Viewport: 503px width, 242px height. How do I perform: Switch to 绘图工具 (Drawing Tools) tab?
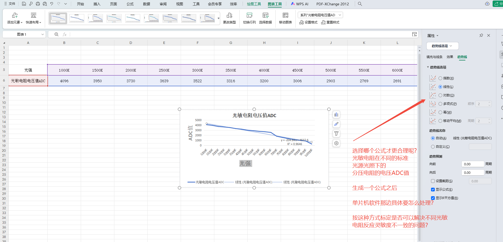click(254, 4)
